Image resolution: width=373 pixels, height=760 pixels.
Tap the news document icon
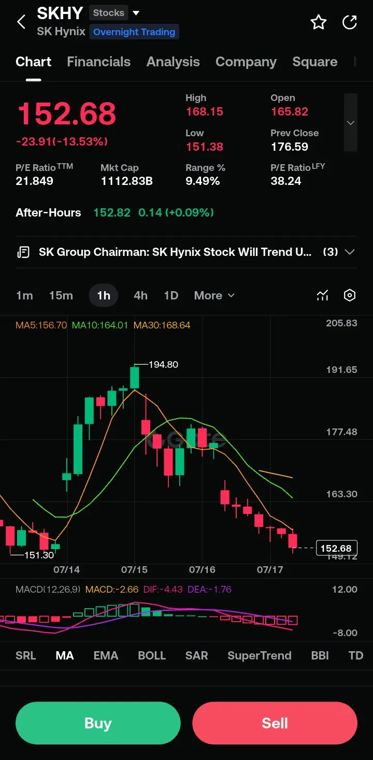click(x=23, y=252)
